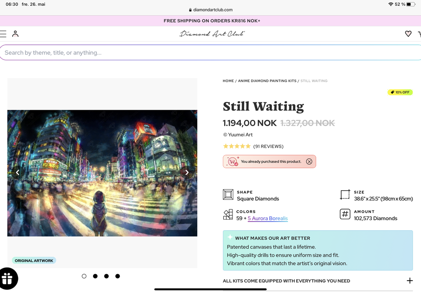Select the second image carousel dot
The width and height of the screenshot is (421, 293).
coord(95,276)
